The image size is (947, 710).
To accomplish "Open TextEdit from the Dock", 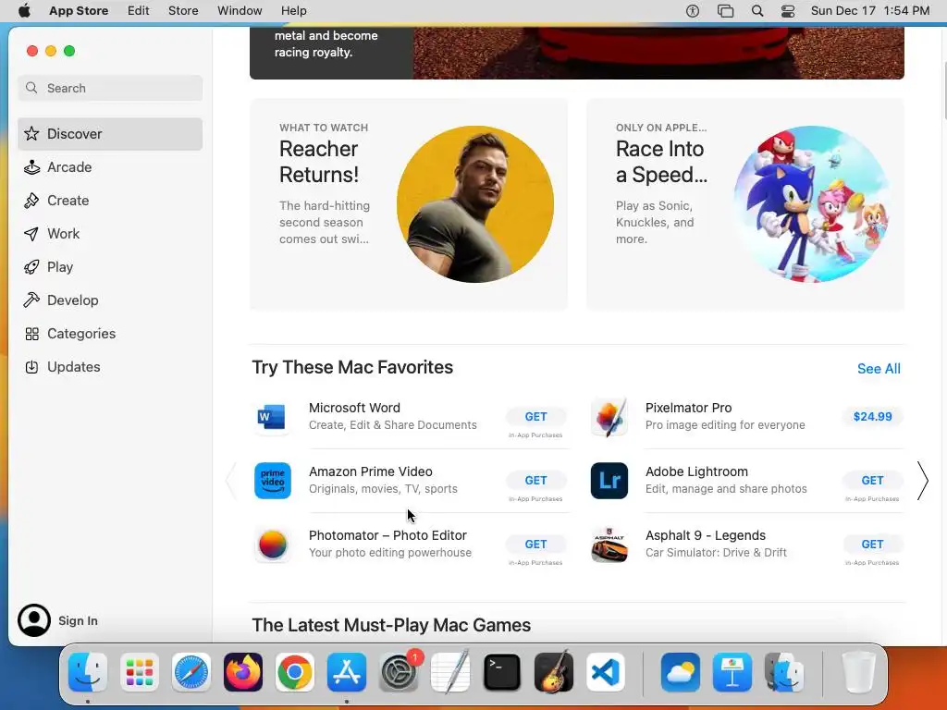I will tap(450, 672).
